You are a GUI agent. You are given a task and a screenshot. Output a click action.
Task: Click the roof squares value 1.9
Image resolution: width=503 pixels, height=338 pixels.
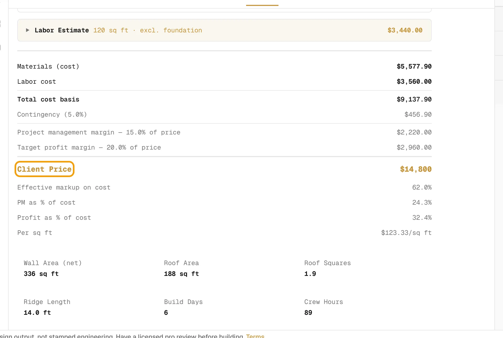(310, 274)
